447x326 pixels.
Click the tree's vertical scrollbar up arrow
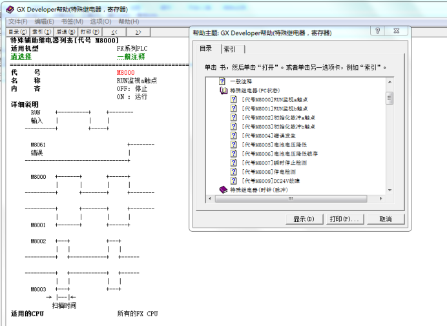[390, 82]
